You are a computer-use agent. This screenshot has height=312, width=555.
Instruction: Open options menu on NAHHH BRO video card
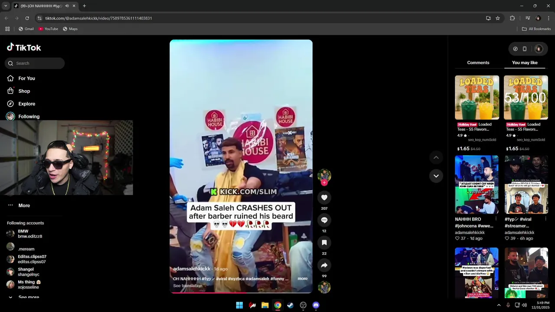coord(496,219)
